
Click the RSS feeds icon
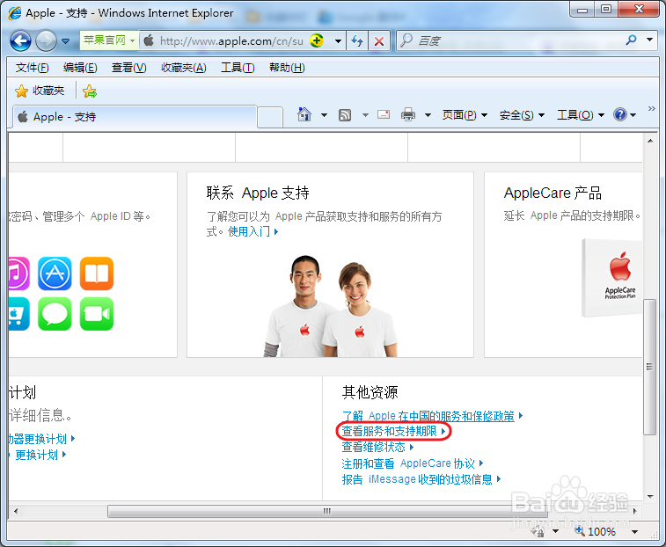click(345, 114)
